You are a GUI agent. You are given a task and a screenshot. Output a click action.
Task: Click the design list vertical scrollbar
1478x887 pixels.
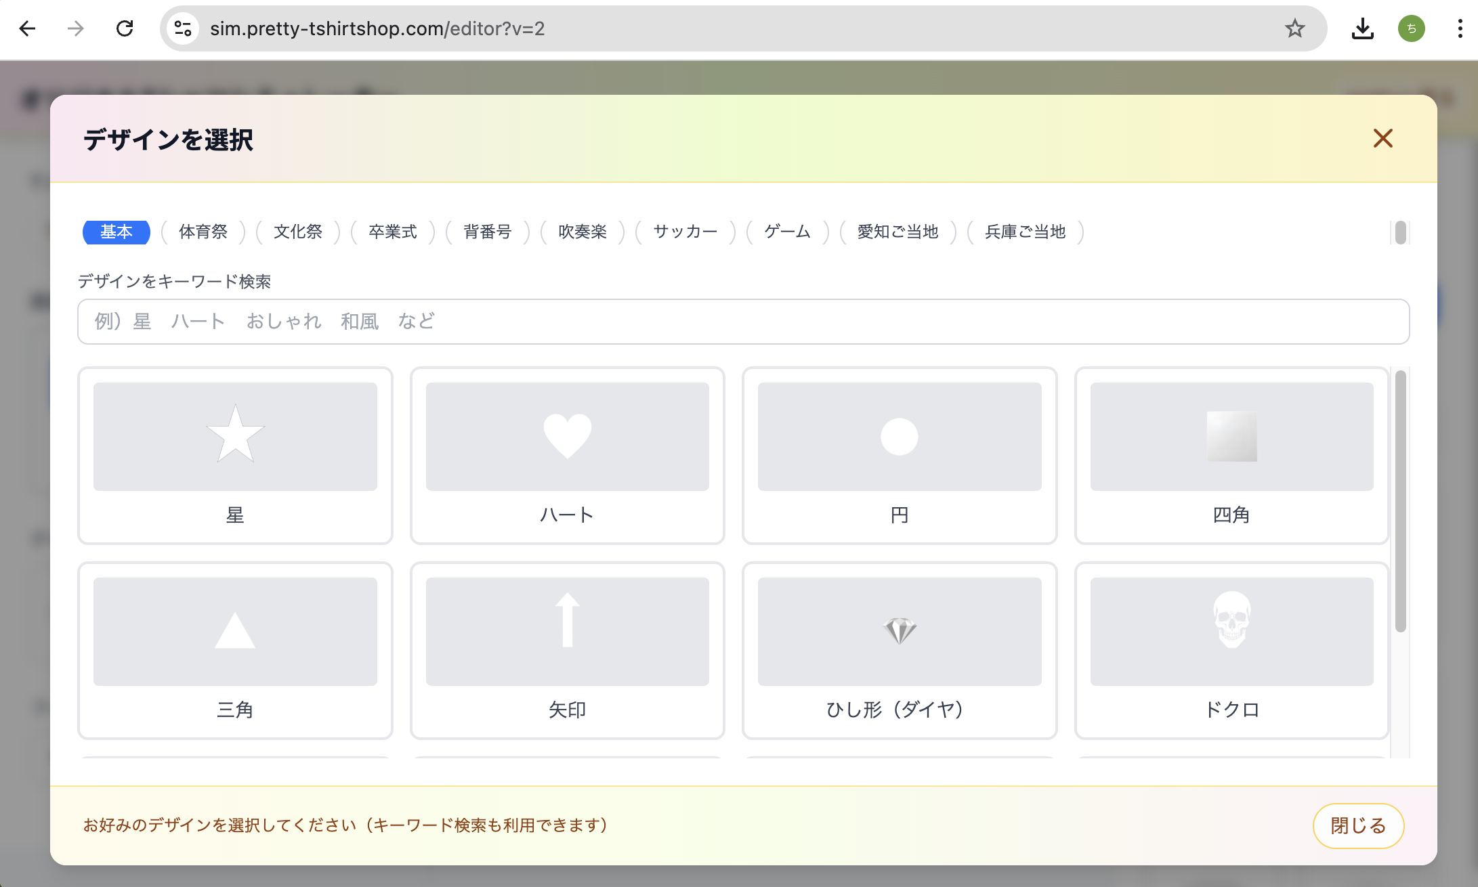tap(1400, 501)
